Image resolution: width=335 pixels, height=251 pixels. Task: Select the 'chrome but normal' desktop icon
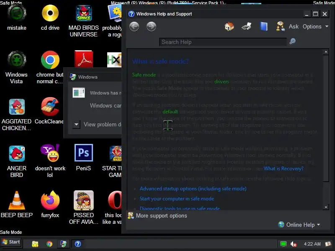click(x=50, y=67)
